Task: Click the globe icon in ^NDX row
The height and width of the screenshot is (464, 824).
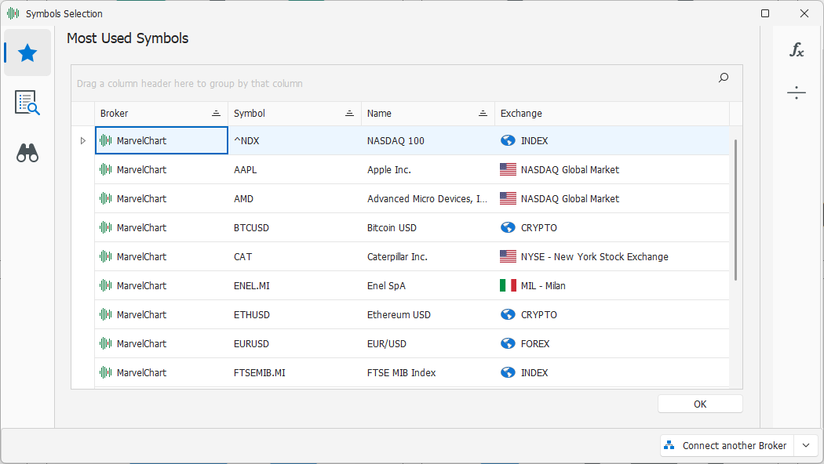Action: point(508,140)
